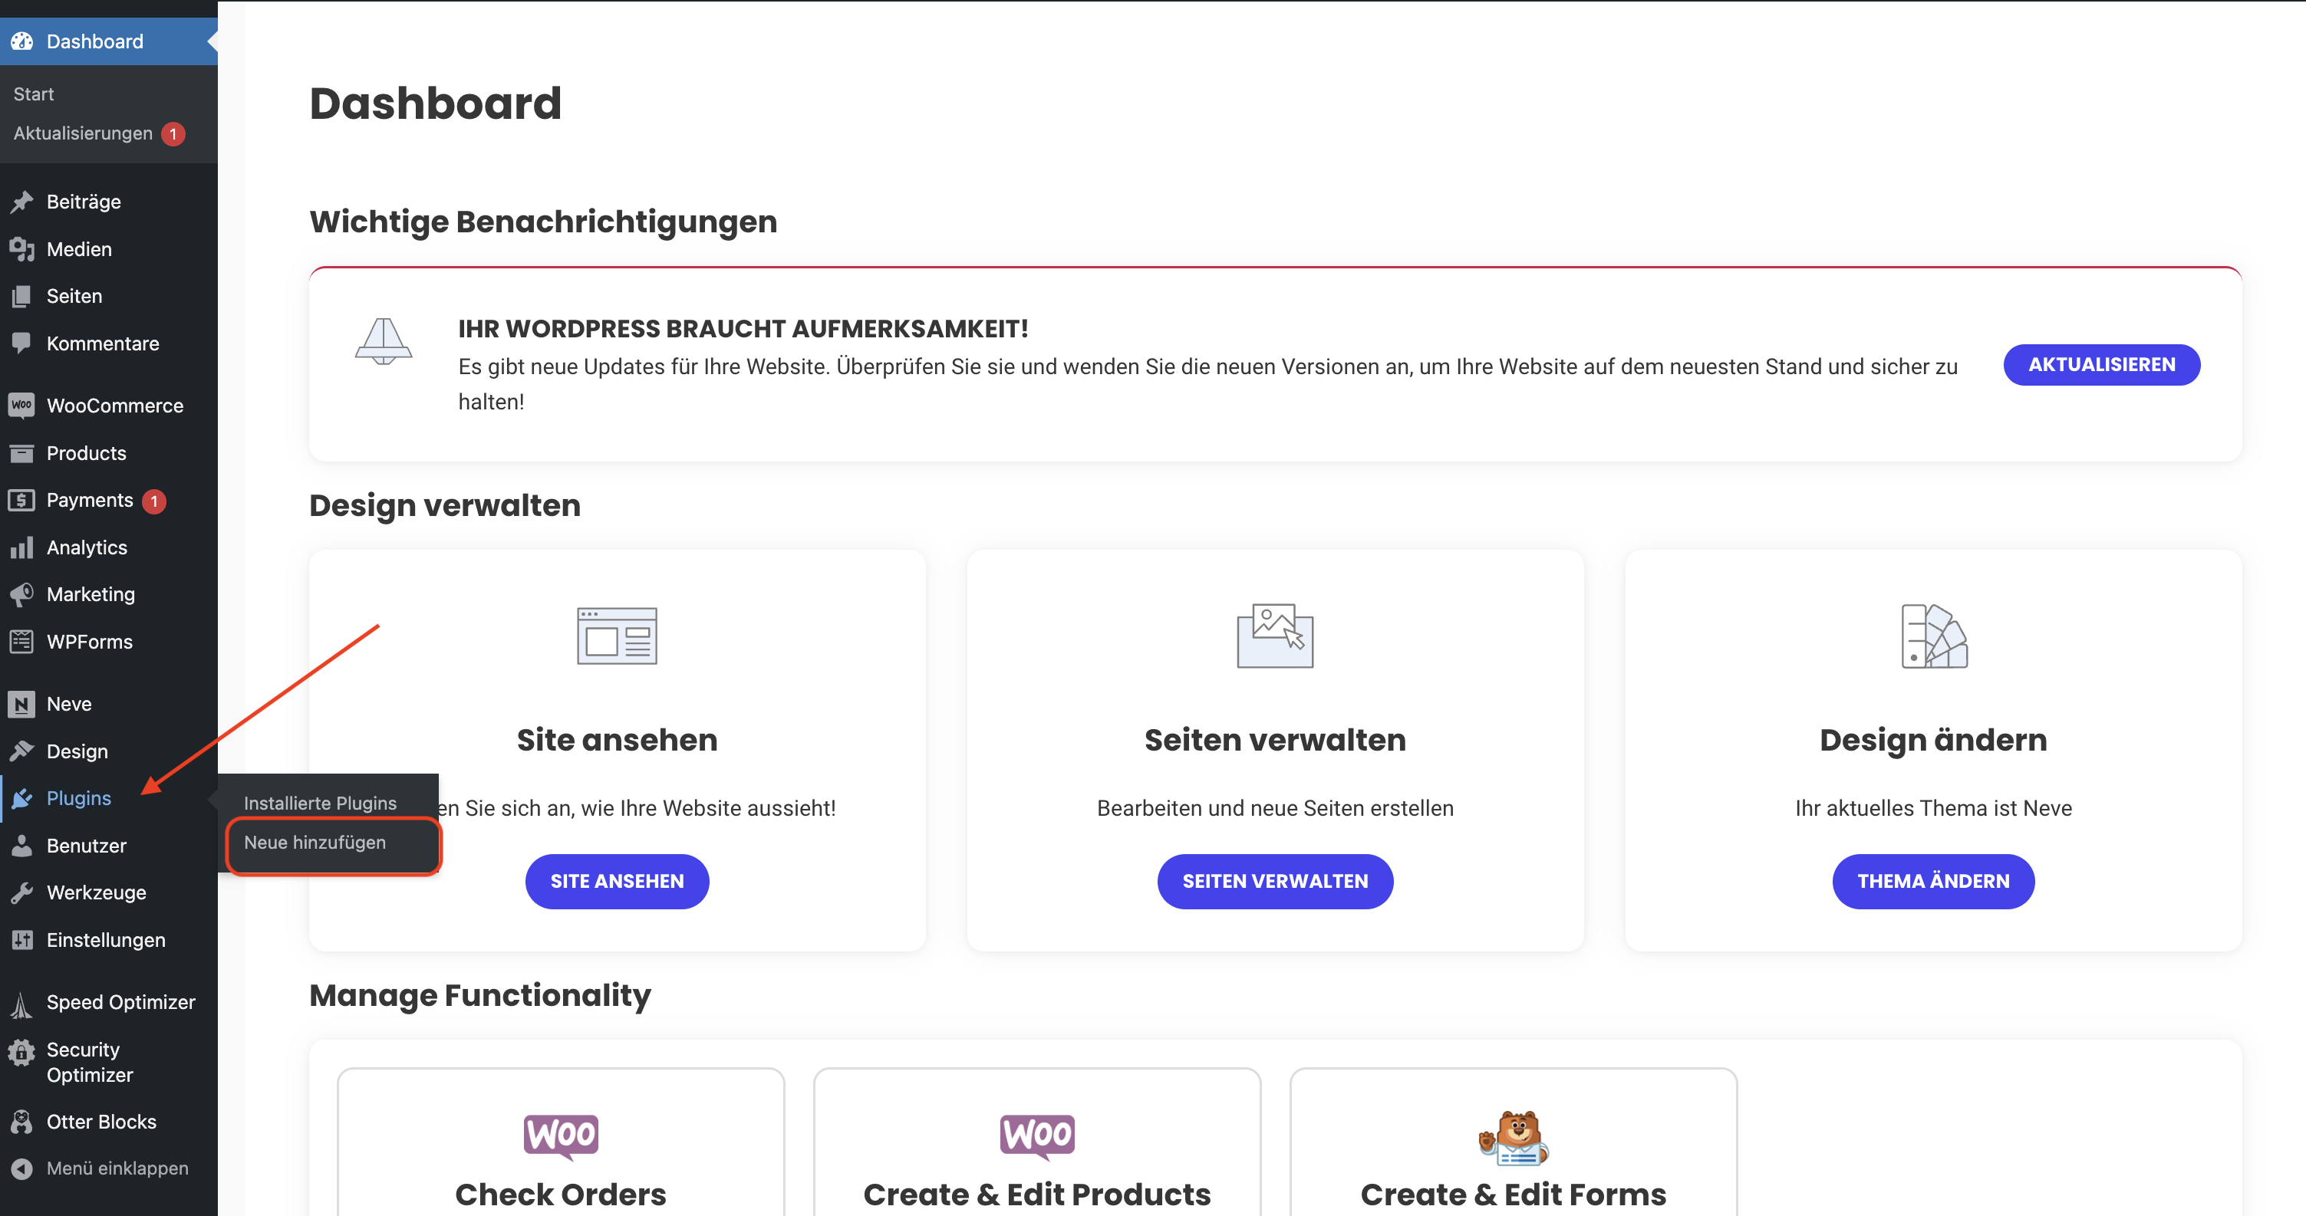The height and width of the screenshot is (1216, 2306).
Task: Open Medien via its sidebar icon
Action: [22, 248]
